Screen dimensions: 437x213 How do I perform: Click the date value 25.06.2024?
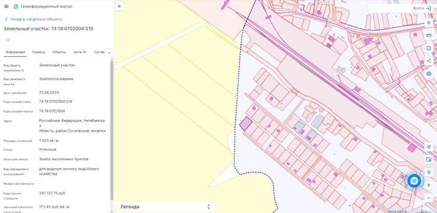(49, 93)
